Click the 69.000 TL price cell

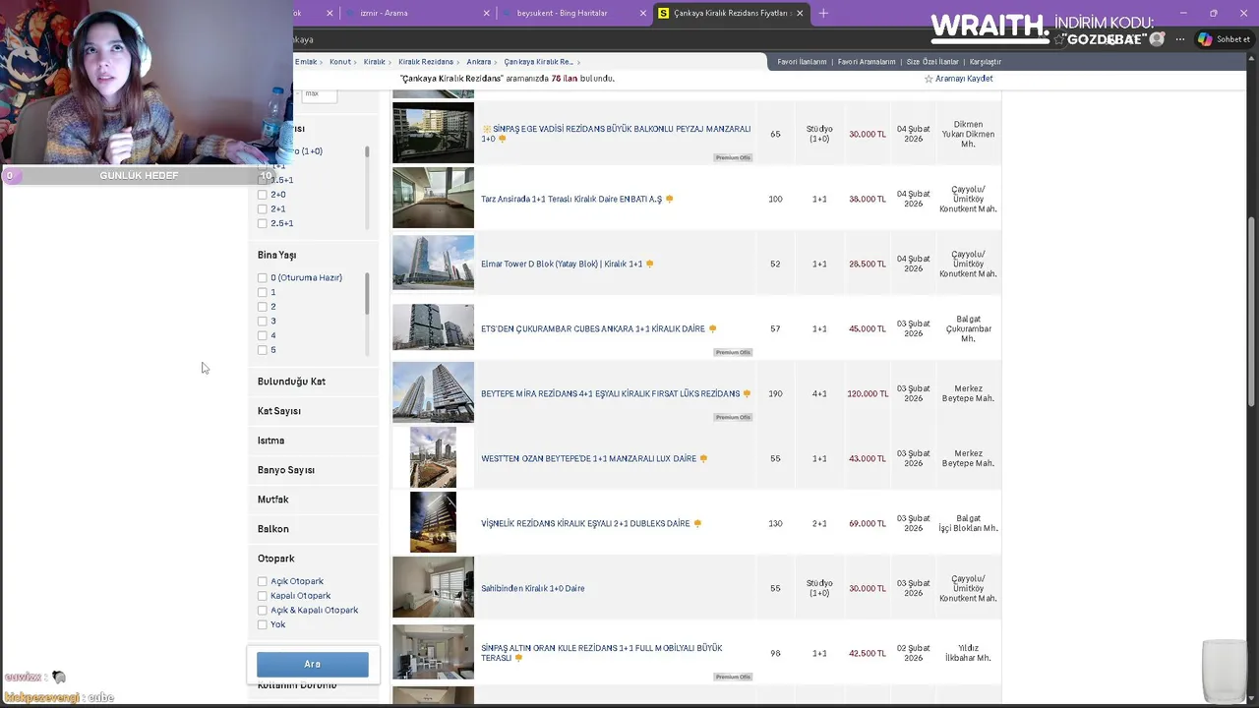(x=868, y=523)
